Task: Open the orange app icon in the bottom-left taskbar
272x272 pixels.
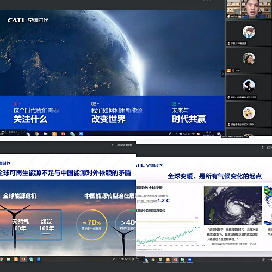Action: 16,259
